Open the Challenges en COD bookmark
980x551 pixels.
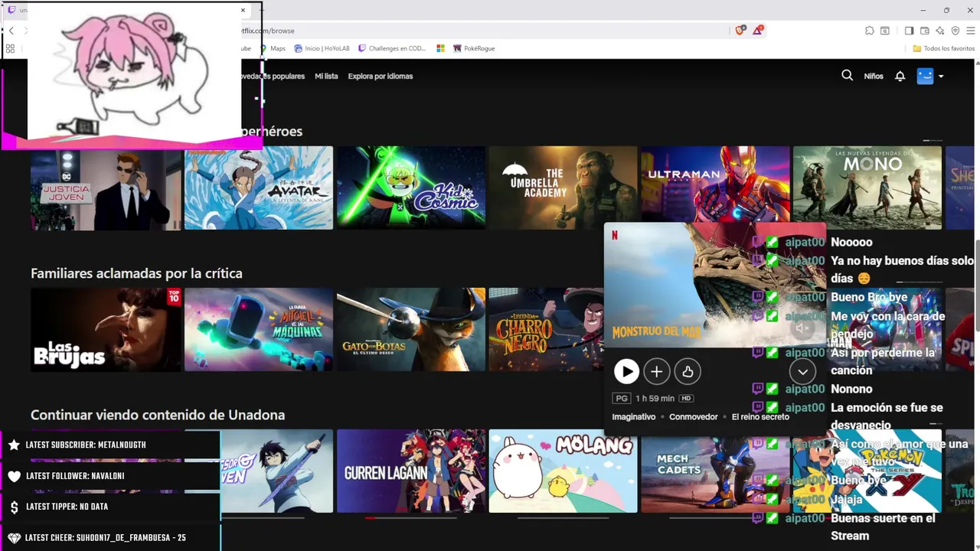[392, 48]
